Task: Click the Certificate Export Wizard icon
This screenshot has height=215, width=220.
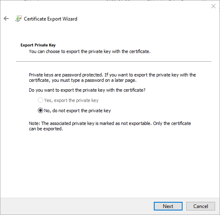Action: pos(19,18)
